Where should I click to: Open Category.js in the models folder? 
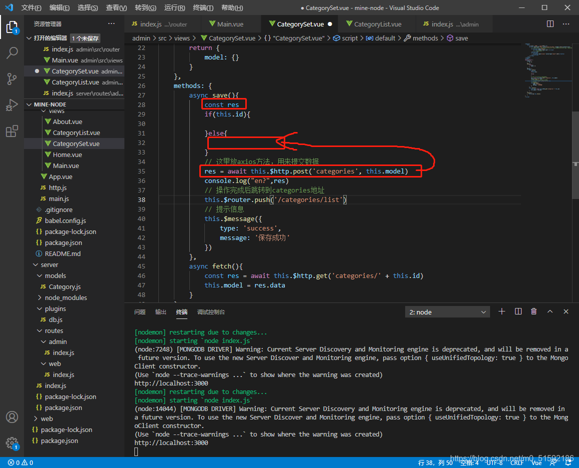(x=64, y=286)
